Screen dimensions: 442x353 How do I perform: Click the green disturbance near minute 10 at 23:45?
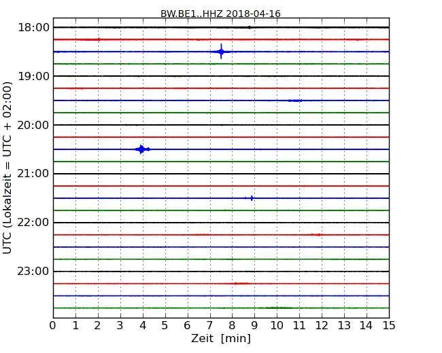[x=277, y=308]
